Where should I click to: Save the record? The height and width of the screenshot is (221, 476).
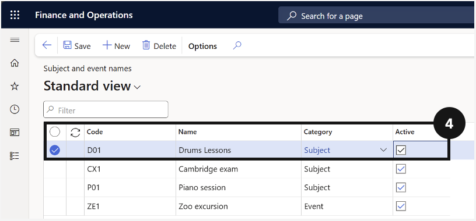77,46
